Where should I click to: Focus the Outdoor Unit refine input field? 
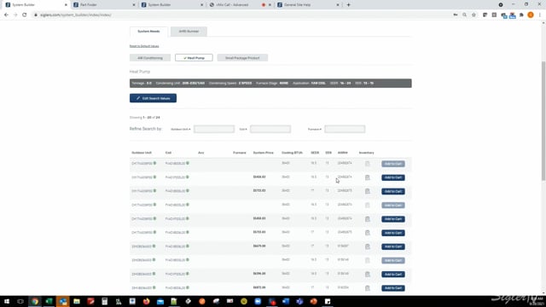[x=214, y=129]
